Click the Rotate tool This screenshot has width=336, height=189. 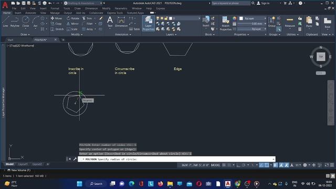coord(73,18)
